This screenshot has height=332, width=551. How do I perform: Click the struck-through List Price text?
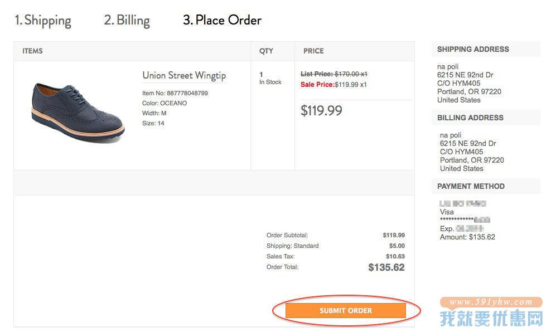click(334, 74)
